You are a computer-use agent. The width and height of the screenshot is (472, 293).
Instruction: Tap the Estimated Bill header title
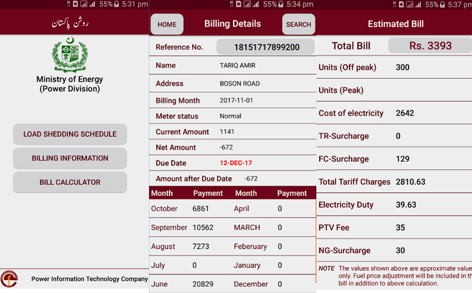click(396, 24)
